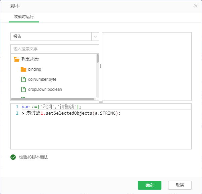
Task: Select colNumber:byte property text
Action: click(42, 79)
